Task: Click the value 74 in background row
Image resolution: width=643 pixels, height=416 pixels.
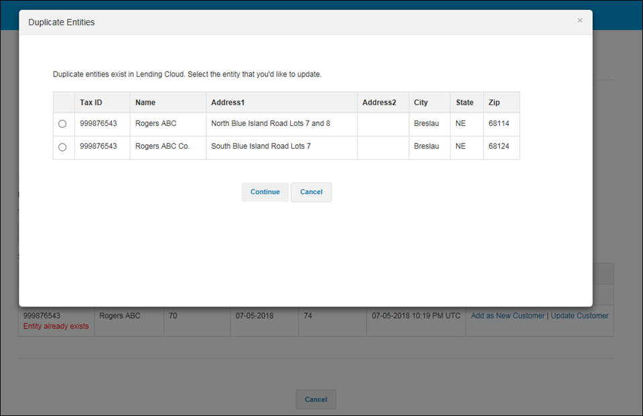Action: coord(308,316)
